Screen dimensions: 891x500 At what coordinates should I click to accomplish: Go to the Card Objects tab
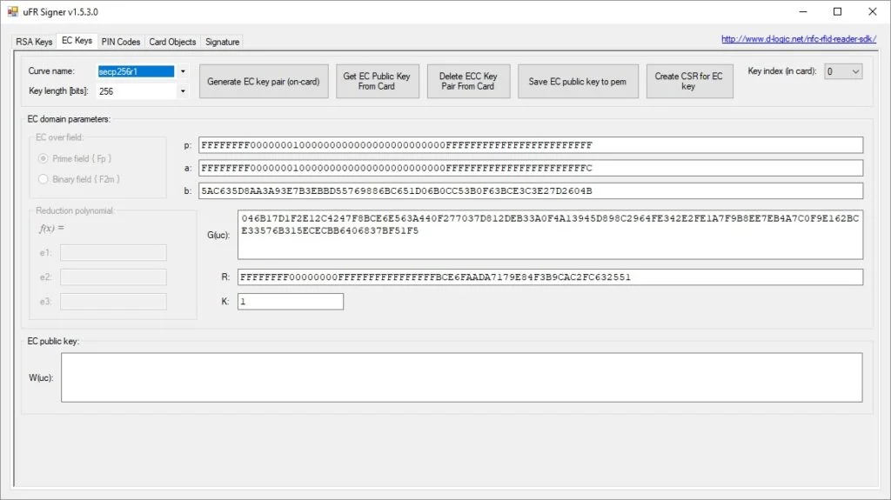(172, 42)
